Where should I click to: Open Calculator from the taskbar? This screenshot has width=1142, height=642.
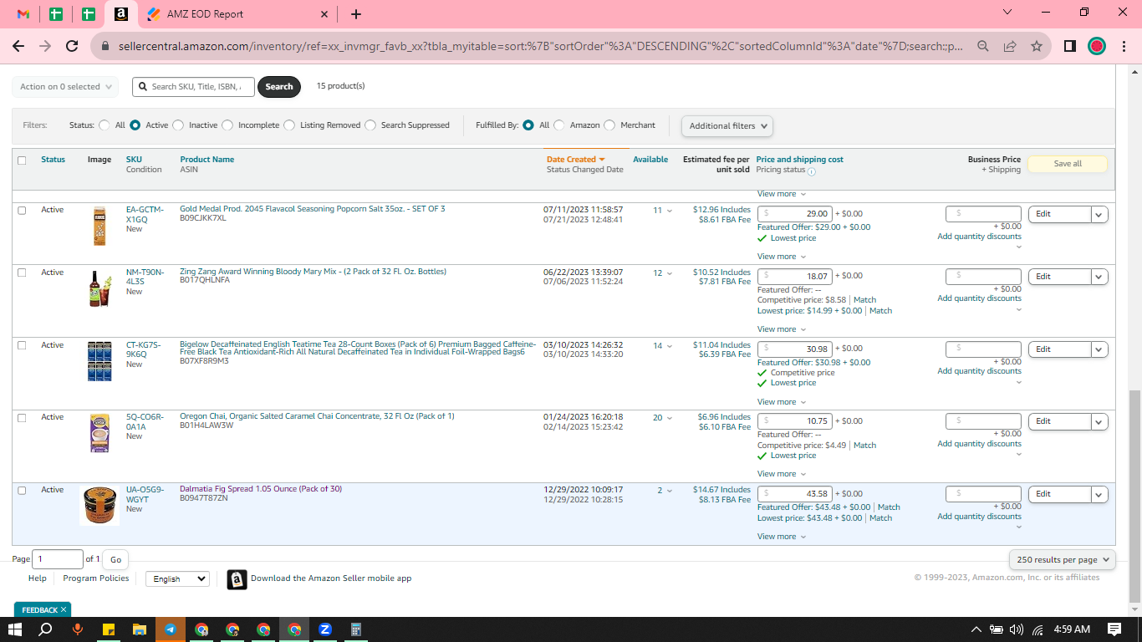click(355, 629)
